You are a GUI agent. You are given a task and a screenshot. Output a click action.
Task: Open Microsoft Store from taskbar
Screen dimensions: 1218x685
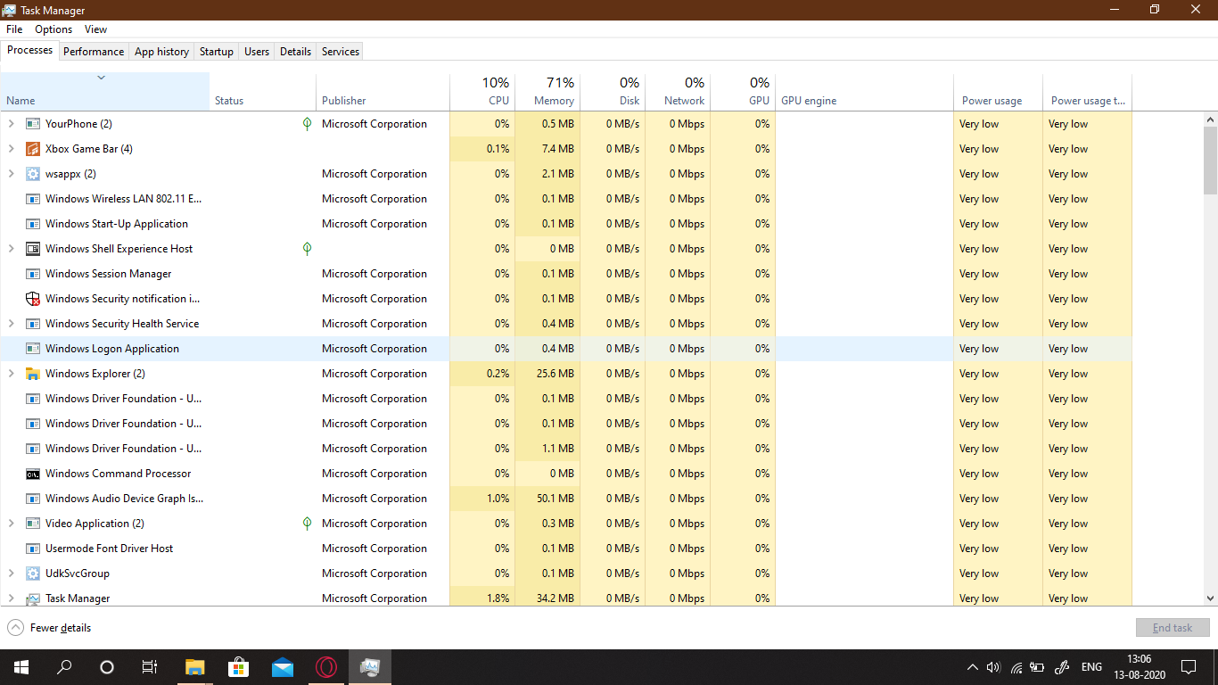coord(239,667)
